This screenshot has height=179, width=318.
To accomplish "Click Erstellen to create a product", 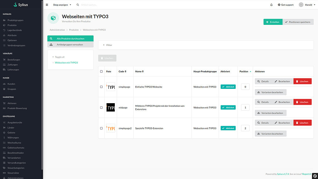I will (x=273, y=22).
